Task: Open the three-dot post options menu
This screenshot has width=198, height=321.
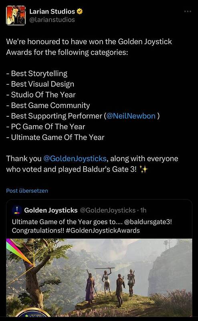Action: pyautogui.click(x=188, y=12)
